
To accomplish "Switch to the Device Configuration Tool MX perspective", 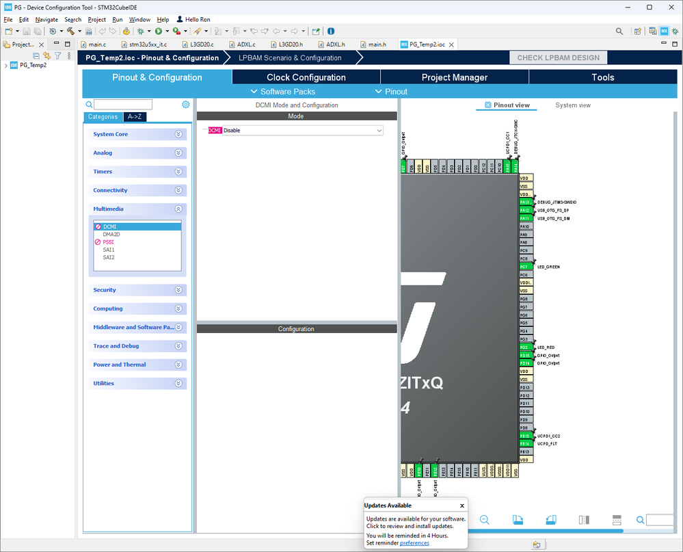I will [x=664, y=31].
